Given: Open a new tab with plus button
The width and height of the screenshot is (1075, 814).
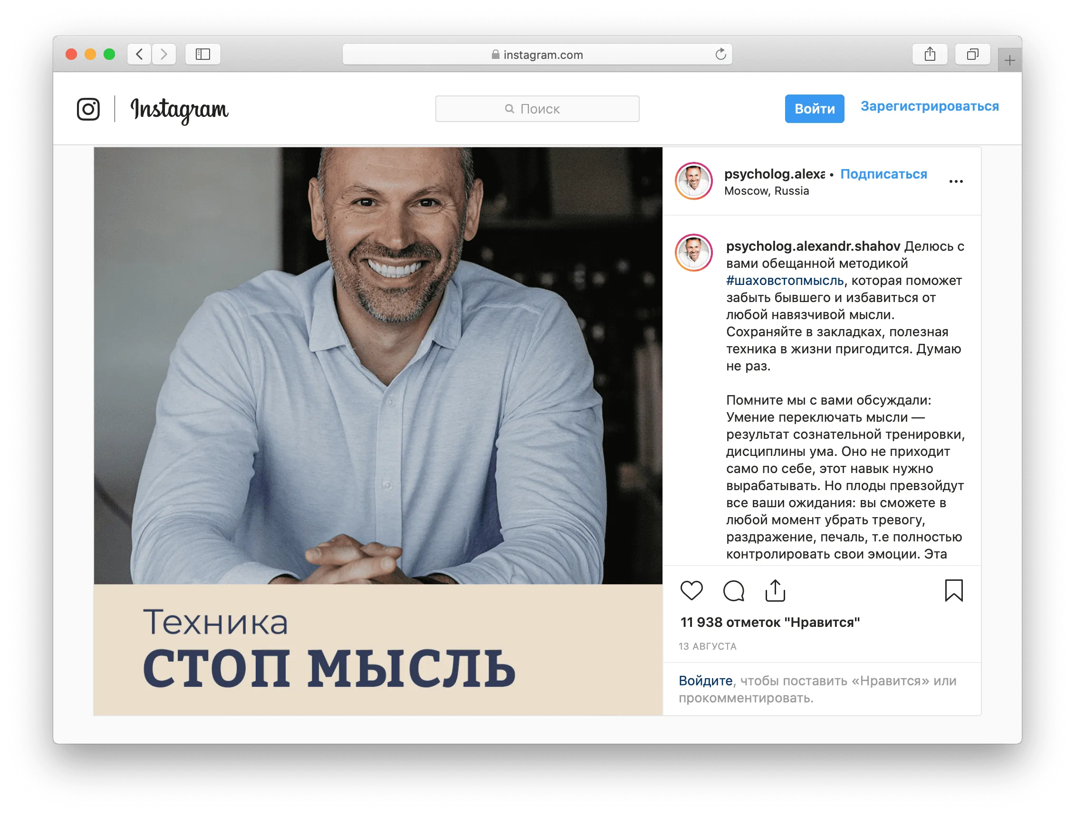Looking at the screenshot, I should 1009,60.
